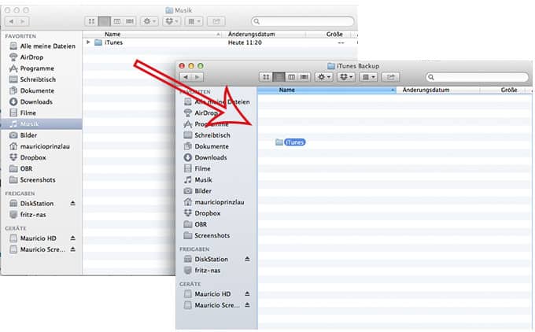Select the highlighted iTunes folder in iTunes Backup window
535x332 pixels.
(x=290, y=142)
